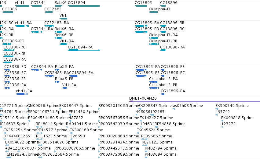Click the EK208160.5prime EST label
The height and width of the screenshot is (159, 260).
pyautogui.click(x=86, y=130)
